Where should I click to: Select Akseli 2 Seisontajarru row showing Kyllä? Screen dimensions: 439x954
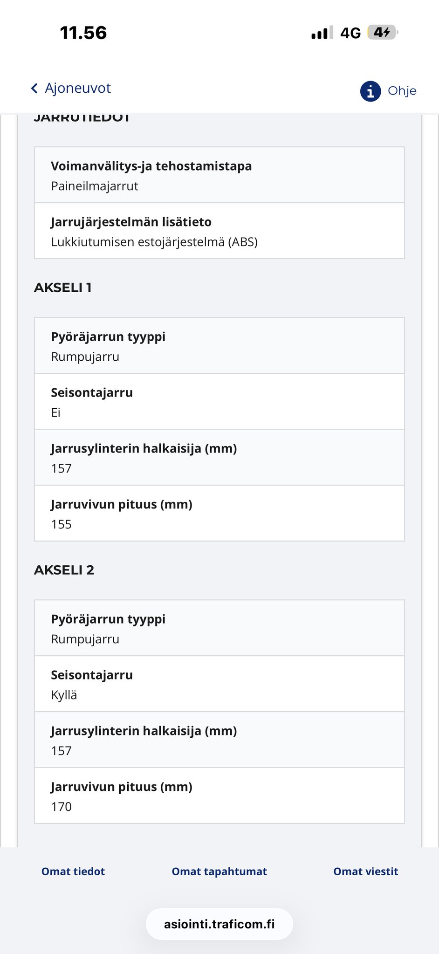point(219,684)
